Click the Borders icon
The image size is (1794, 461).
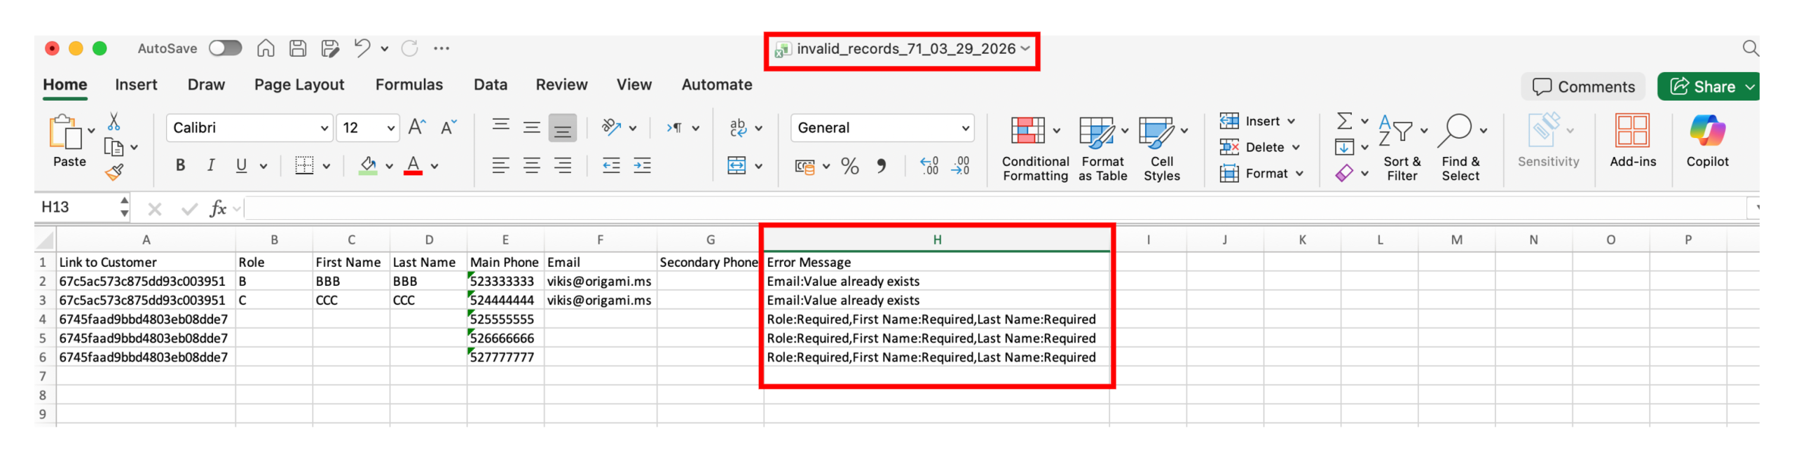click(x=304, y=165)
